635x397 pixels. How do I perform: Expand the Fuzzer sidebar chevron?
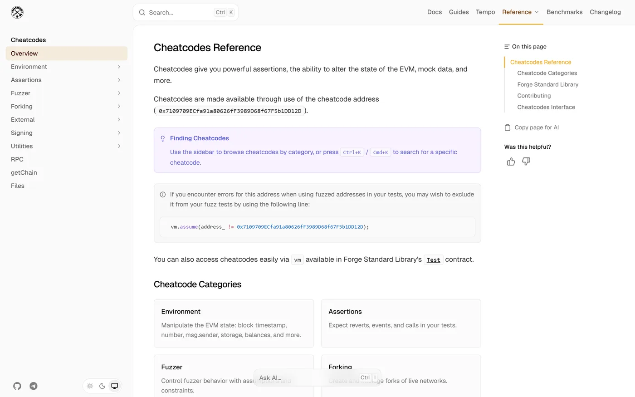click(119, 93)
